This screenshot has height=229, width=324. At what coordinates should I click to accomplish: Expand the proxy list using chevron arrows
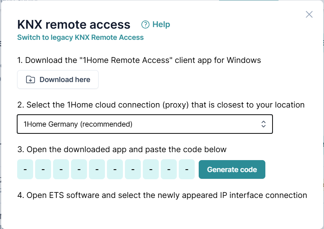click(263, 124)
